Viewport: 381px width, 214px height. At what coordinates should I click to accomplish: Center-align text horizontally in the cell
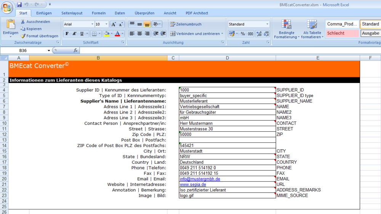[x=140, y=34]
